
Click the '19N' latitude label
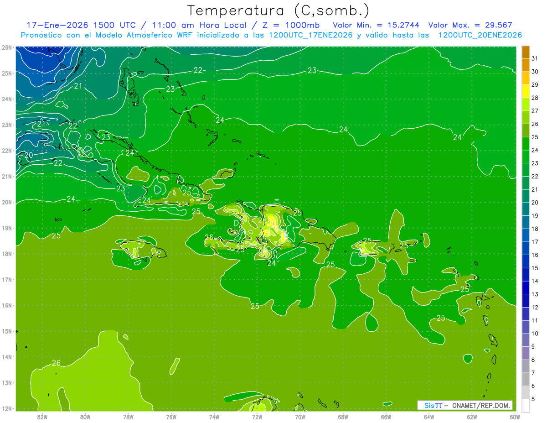point(7,228)
